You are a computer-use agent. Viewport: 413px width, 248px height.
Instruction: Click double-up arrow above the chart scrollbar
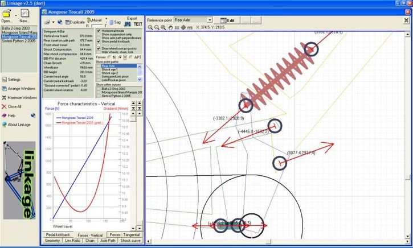(133, 103)
